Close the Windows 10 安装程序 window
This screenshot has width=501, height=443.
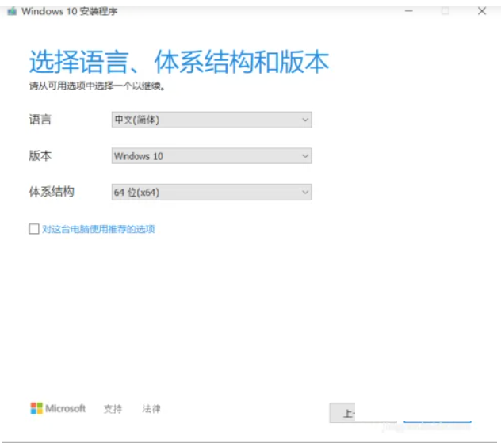[x=482, y=11]
